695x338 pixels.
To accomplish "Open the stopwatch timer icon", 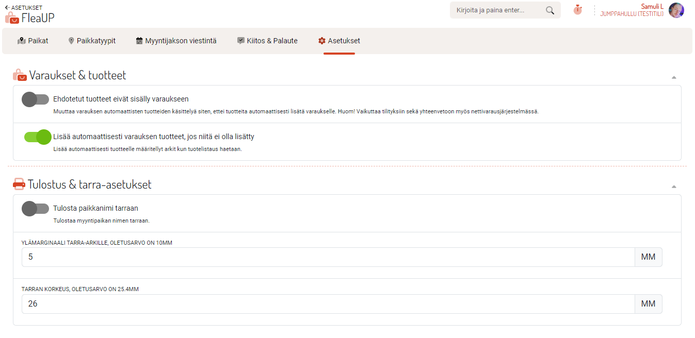I will click(x=577, y=10).
